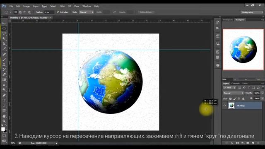The height and width of the screenshot is (149, 265).
Task: Toggle Lock image pixels brush icon
Action: 235,99
